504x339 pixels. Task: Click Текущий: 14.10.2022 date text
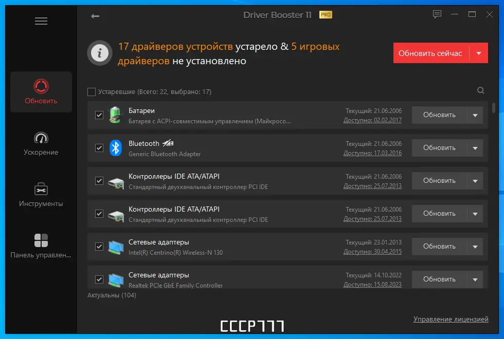[x=373, y=275]
